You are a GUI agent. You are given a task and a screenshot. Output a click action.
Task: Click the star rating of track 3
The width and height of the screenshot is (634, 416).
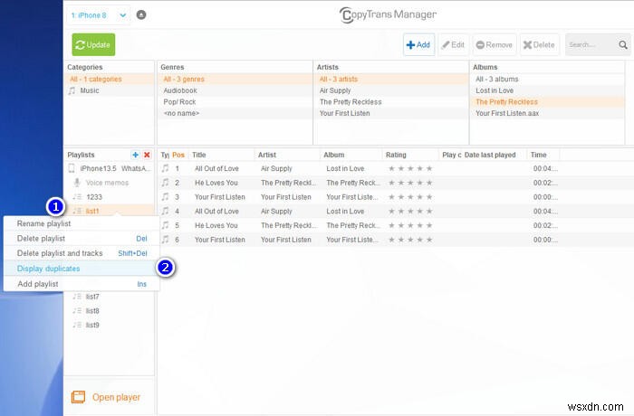(410, 196)
